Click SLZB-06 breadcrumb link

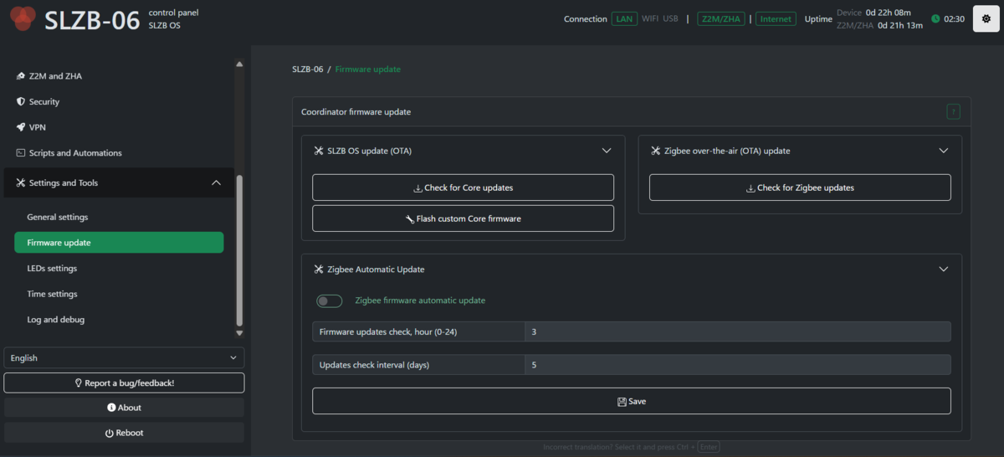pos(307,69)
